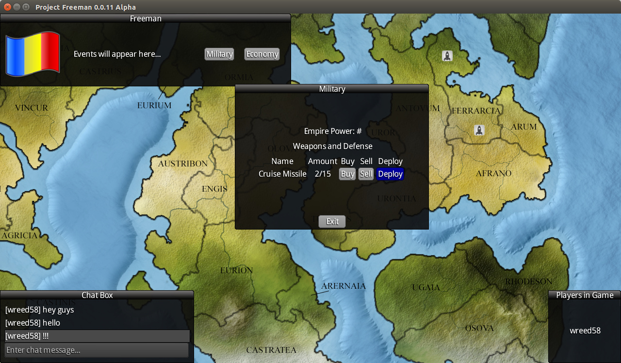Click the Austribon region on the map
This screenshot has height=363, width=621.
[x=182, y=164]
